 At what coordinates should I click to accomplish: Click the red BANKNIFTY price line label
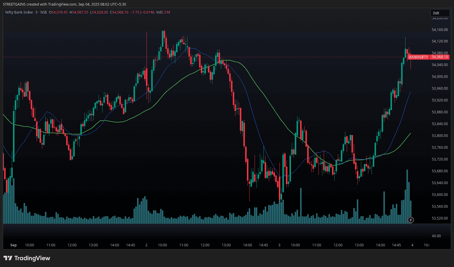[418, 57]
